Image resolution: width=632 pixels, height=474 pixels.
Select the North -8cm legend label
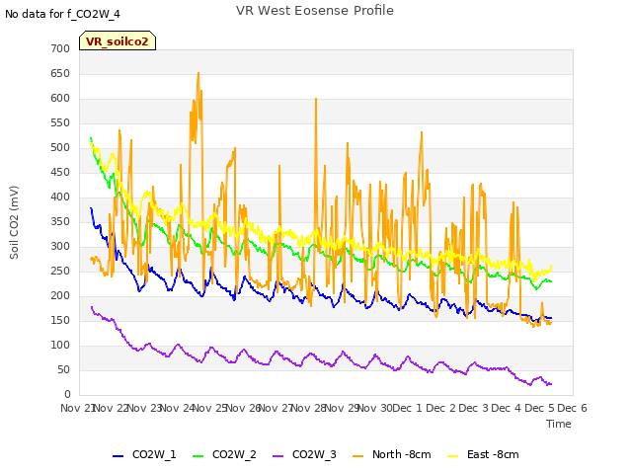tap(402, 454)
